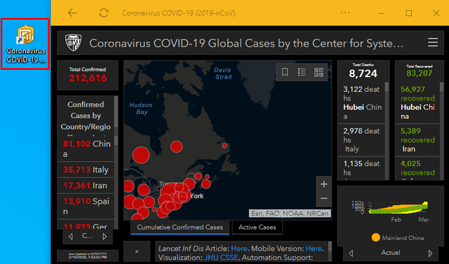Select 3,122 deaths Hubei China entry
The image size is (449, 264).
pos(362,103)
